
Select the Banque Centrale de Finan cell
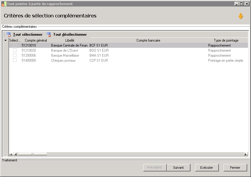(69, 45)
